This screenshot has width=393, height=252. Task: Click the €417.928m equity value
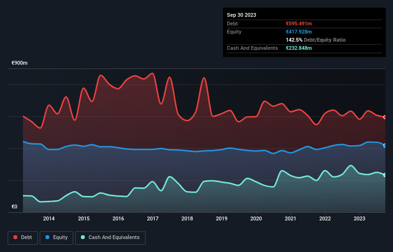(299, 32)
